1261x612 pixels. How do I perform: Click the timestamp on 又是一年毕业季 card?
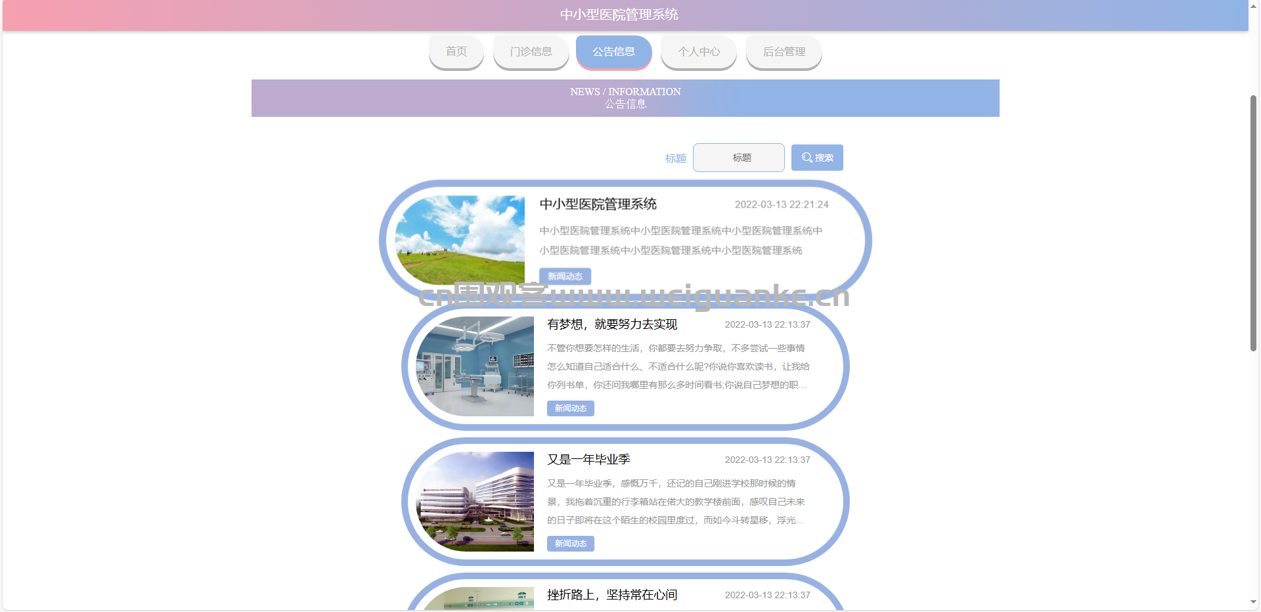pyautogui.click(x=768, y=460)
